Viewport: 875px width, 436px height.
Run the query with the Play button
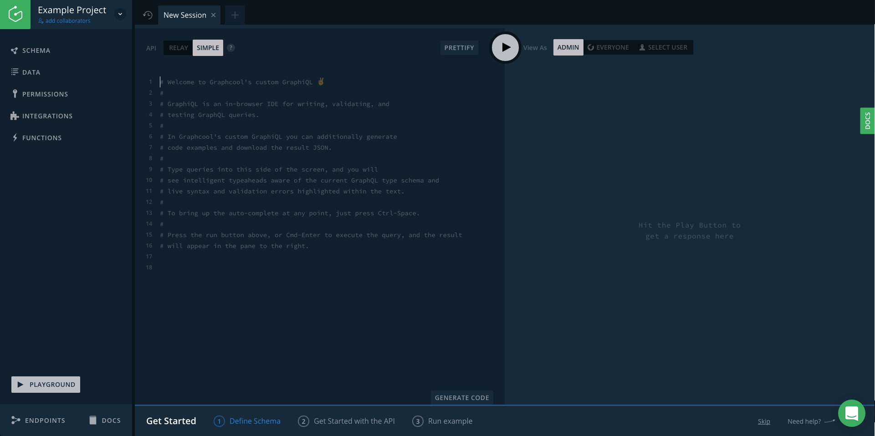(x=505, y=47)
